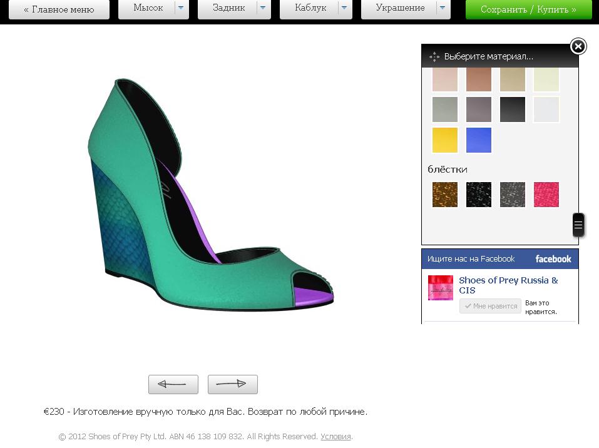The width and height of the screenshot is (599, 448).
Task: Click the Shoes of Prey Facebook thumbnail
Action: click(441, 288)
